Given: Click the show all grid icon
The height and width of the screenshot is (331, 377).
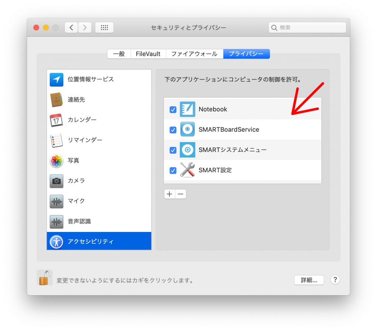Looking at the screenshot, I should [104, 28].
